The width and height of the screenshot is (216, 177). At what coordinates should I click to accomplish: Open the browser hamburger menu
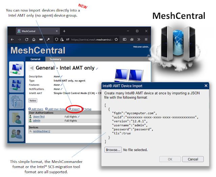[146, 40]
